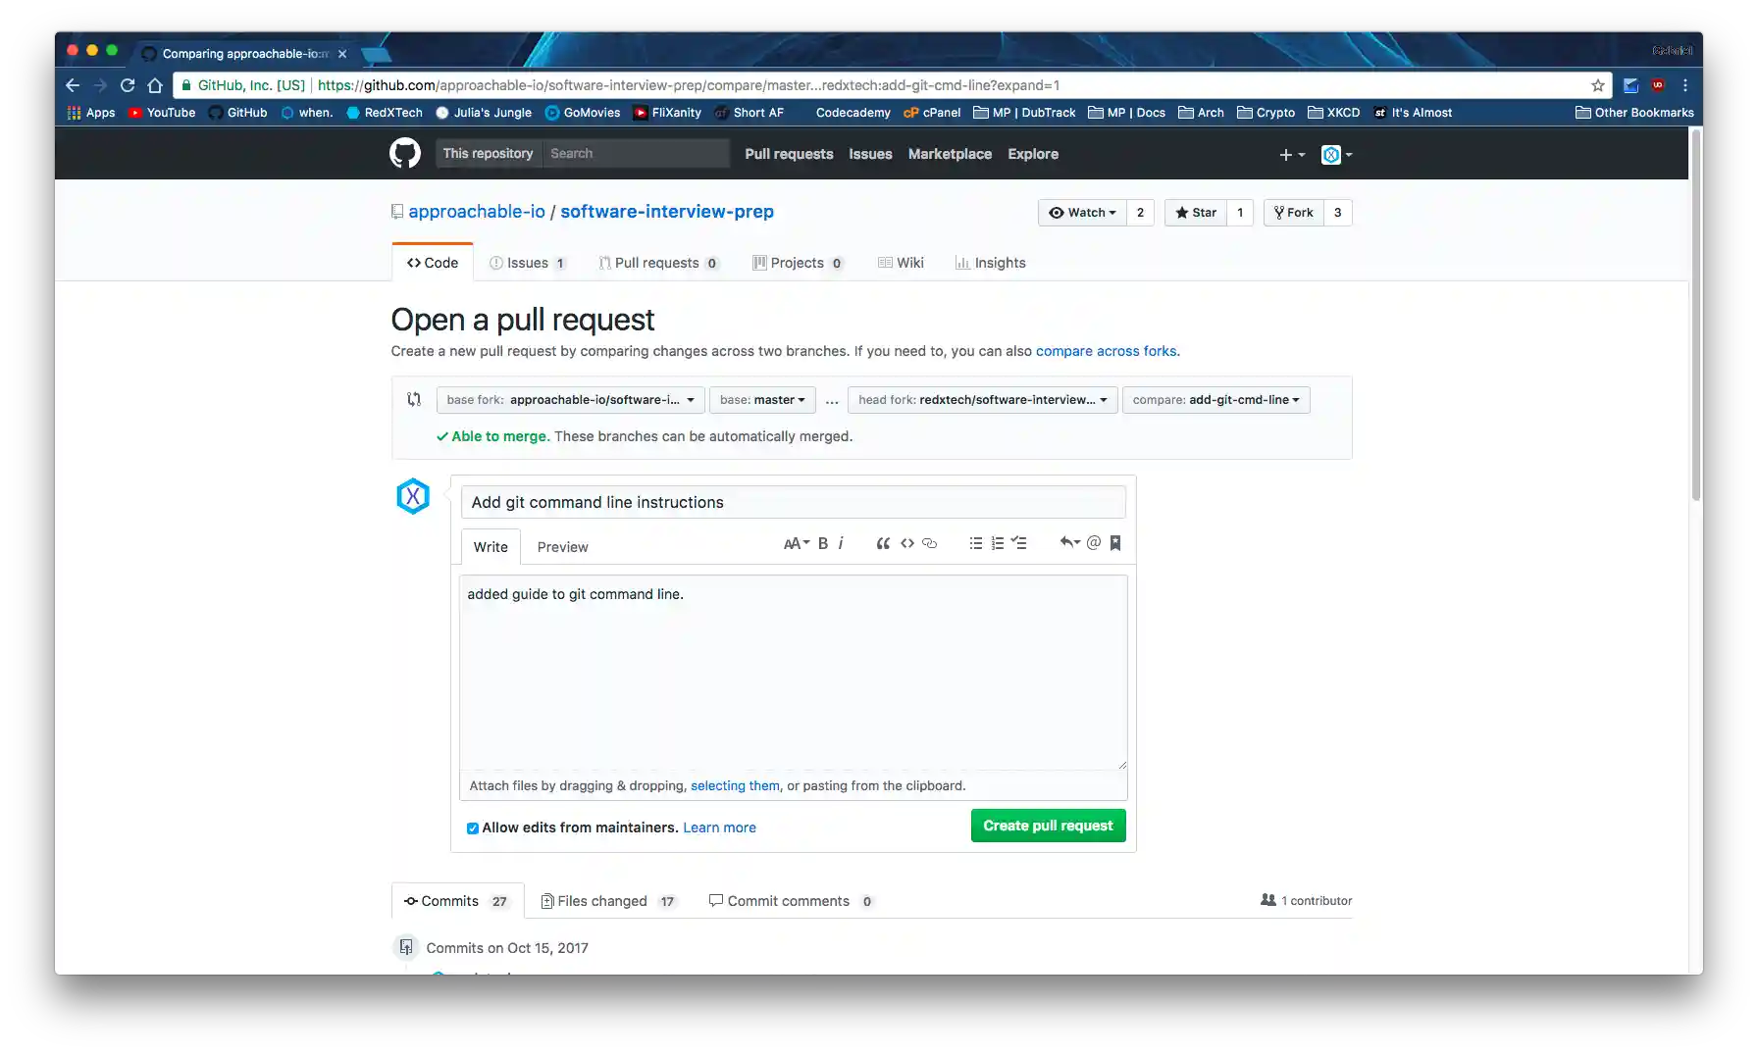Image resolution: width=1758 pixels, height=1053 pixels.
Task: Click the switch base and head icon
Action: tap(414, 399)
